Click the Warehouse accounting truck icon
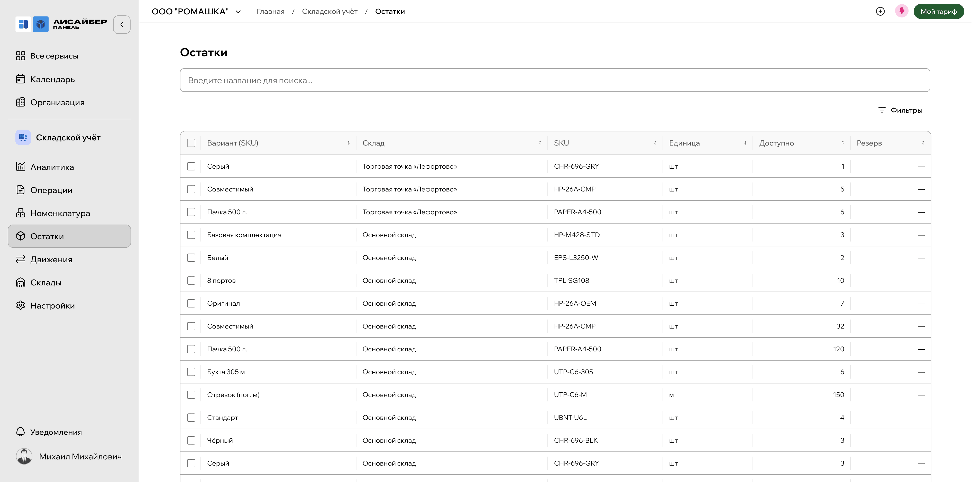 23,137
